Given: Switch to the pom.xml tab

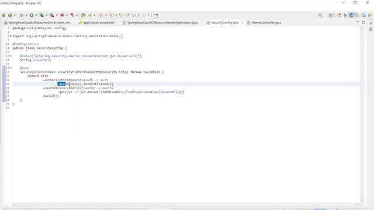Looking at the screenshot, I should pos(37,23).
